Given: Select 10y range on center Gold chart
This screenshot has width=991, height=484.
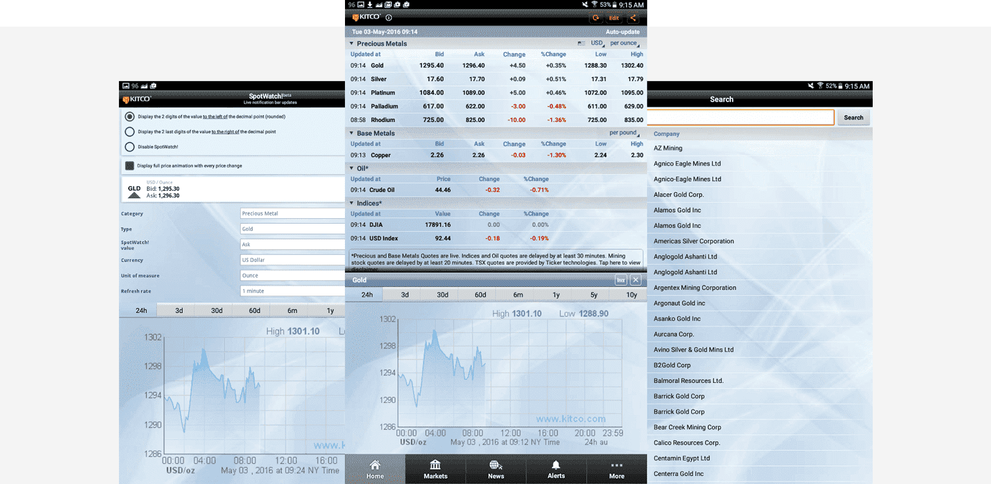Looking at the screenshot, I should (x=631, y=295).
